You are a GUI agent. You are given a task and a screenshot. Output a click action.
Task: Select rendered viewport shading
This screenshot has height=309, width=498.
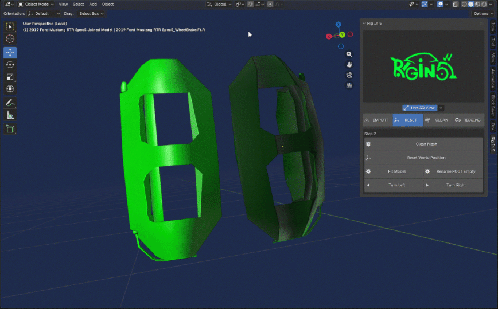pos(484,4)
